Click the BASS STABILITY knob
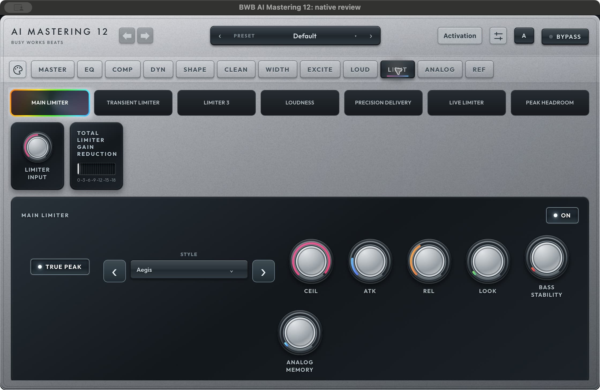600x390 pixels. 547,258
